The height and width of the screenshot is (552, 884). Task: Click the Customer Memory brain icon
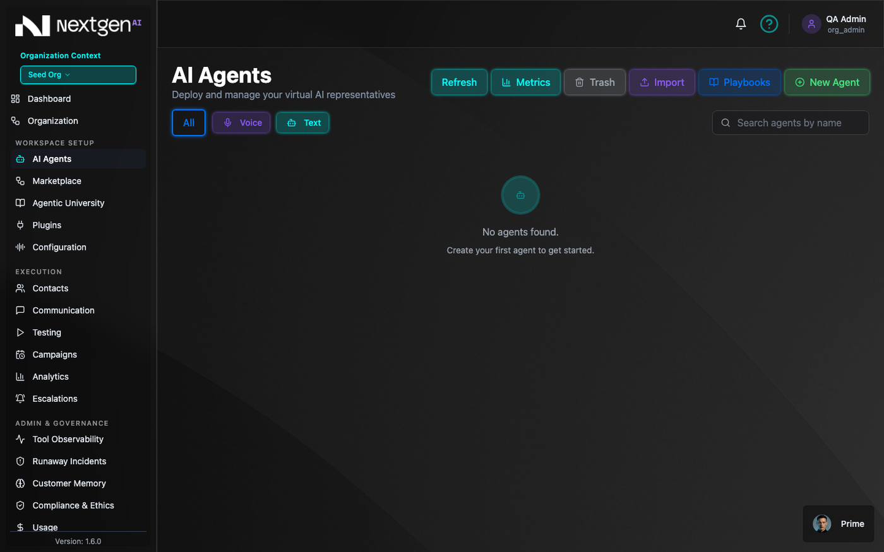pyautogui.click(x=20, y=483)
